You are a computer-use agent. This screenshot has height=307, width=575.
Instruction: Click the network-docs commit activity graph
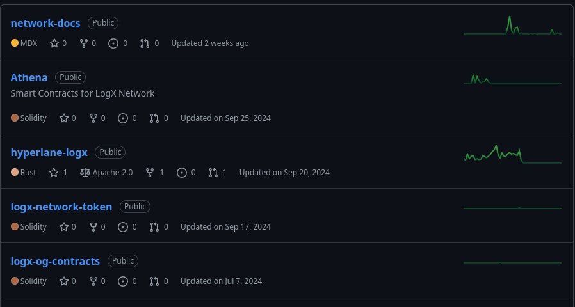coord(512,26)
